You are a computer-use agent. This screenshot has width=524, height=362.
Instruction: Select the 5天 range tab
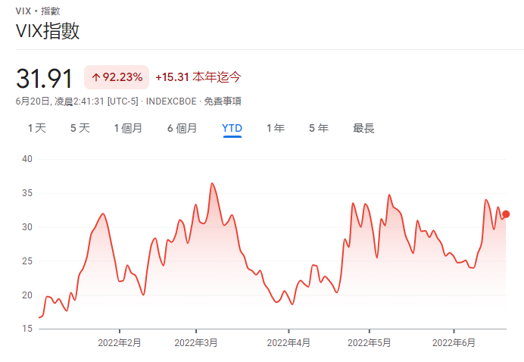coord(80,128)
